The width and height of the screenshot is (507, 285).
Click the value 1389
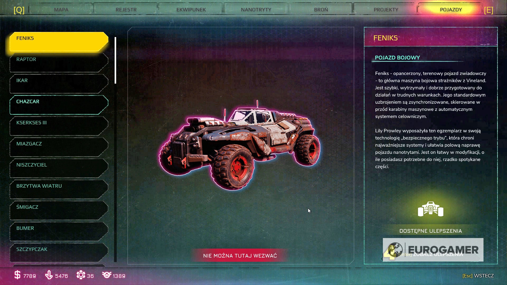click(x=119, y=276)
